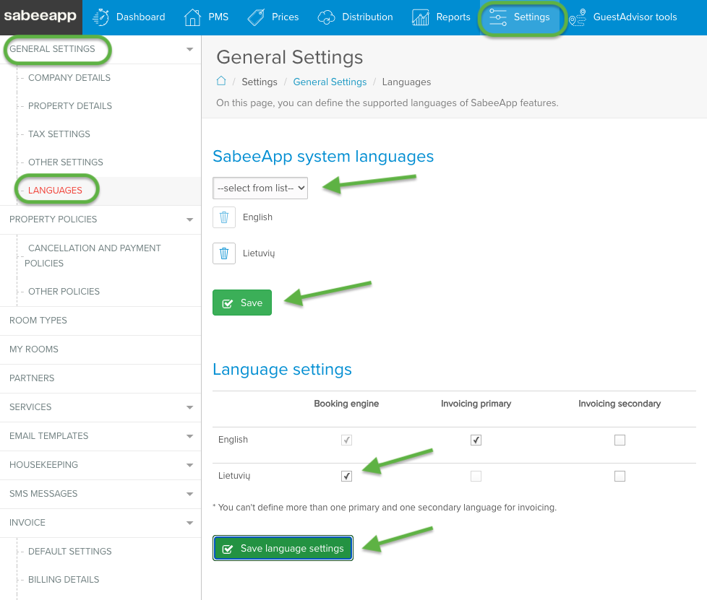707x600 pixels.
Task: Click the General Settings breadcrumb link
Action: click(330, 82)
